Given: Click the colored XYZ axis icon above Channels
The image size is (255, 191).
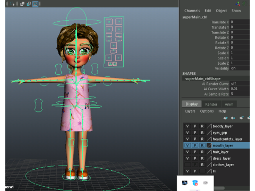Looking at the screenshot, I should coord(238,4).
